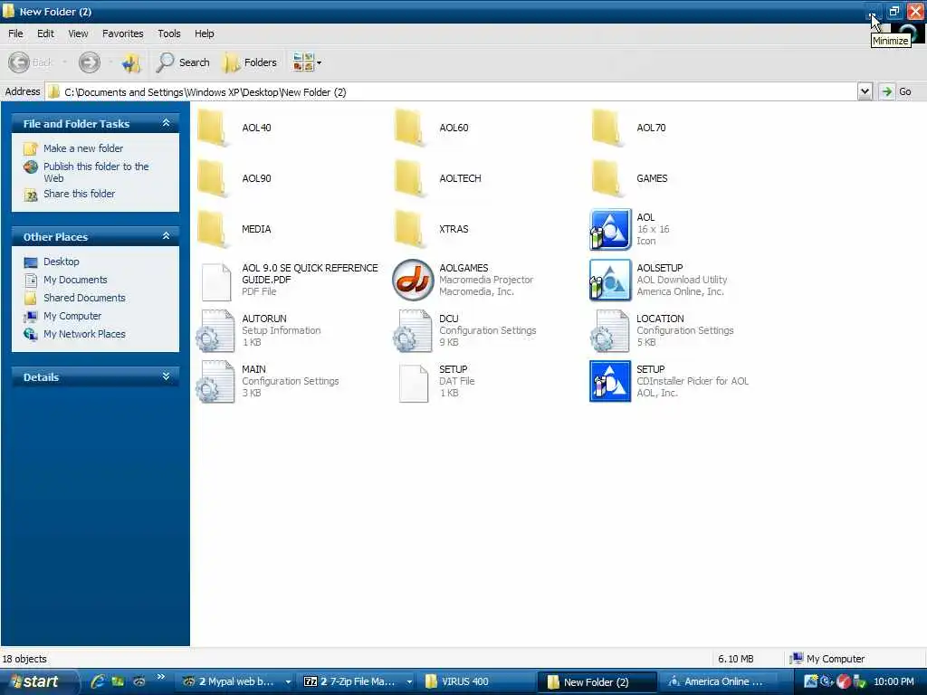927x695 pixels.
Task: Click the Back toolbar button
Action: click(31, 62)
